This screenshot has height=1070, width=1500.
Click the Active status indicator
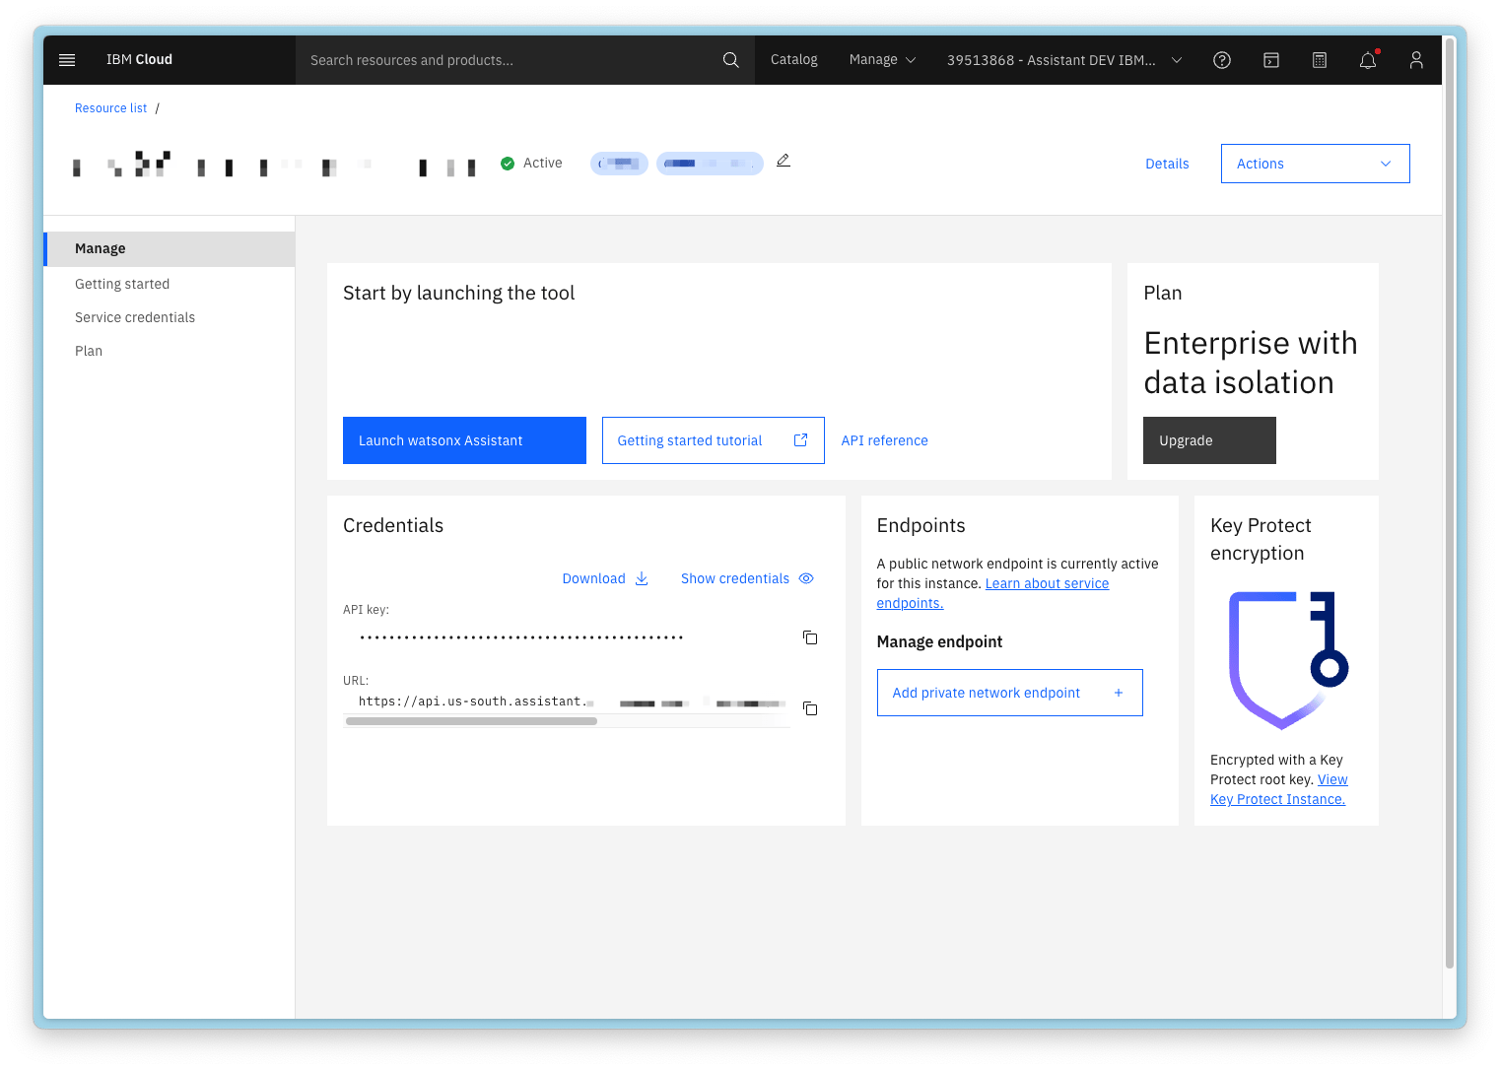tap(531, 164)
